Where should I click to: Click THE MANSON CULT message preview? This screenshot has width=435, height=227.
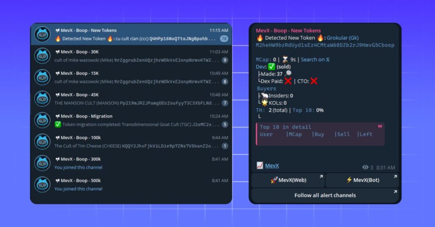137,103
